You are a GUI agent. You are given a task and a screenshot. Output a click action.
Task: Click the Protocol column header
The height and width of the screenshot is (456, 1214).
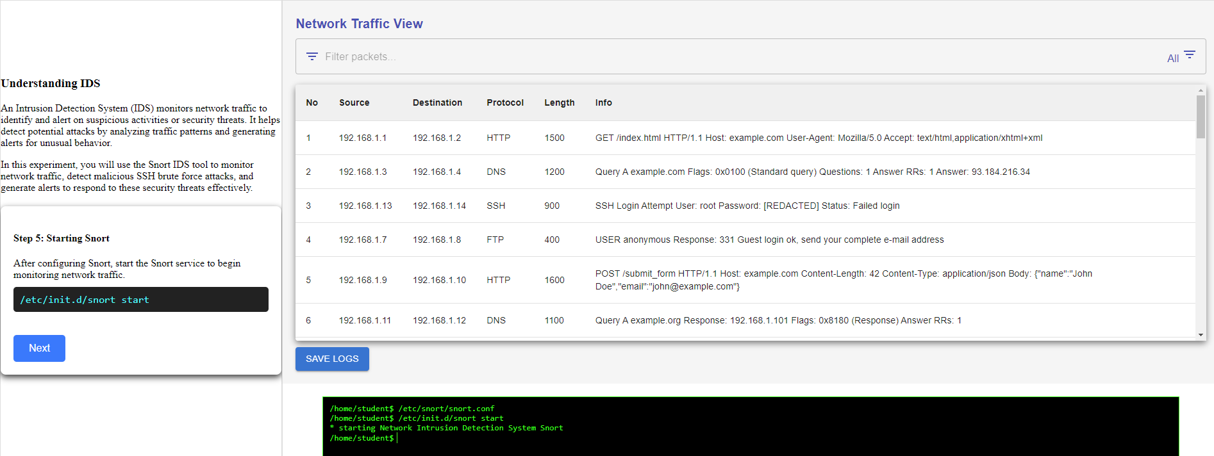[504, 102]
